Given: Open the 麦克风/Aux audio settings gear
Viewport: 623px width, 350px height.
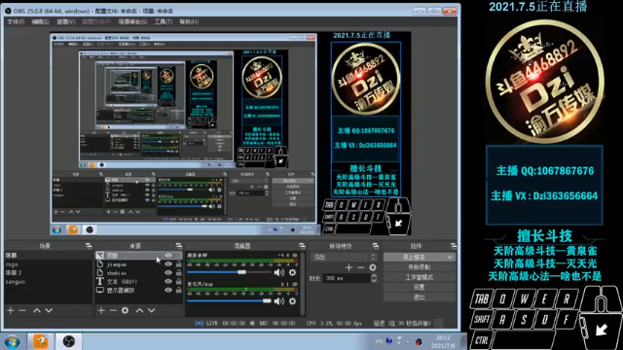Looking at the screenshot, I should pyautogui.click(x=292, y=301).
